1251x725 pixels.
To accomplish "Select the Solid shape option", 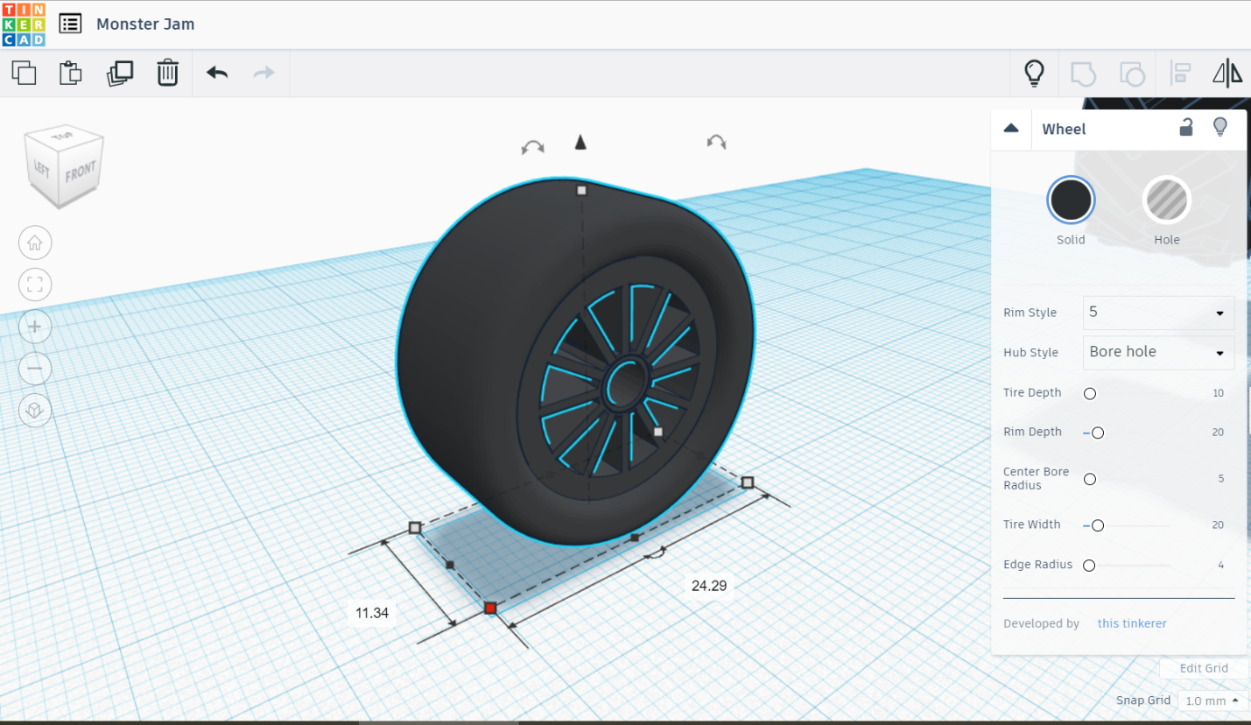I will (1071, 201).
